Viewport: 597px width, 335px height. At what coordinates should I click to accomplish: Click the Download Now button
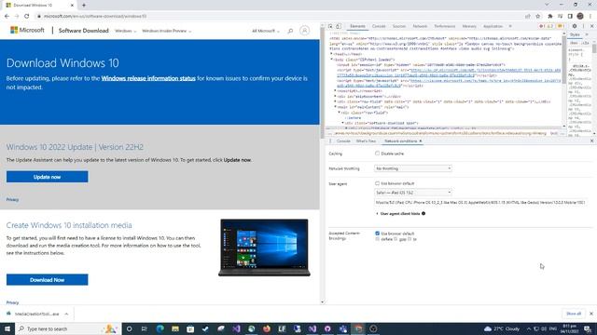coord(48,280)
